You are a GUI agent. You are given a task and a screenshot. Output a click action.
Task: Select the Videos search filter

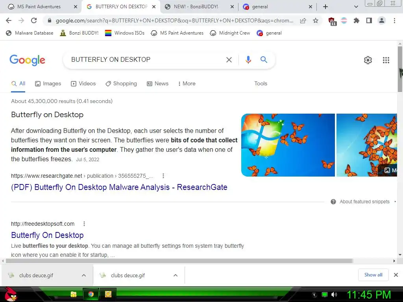(x=83, y=84)
